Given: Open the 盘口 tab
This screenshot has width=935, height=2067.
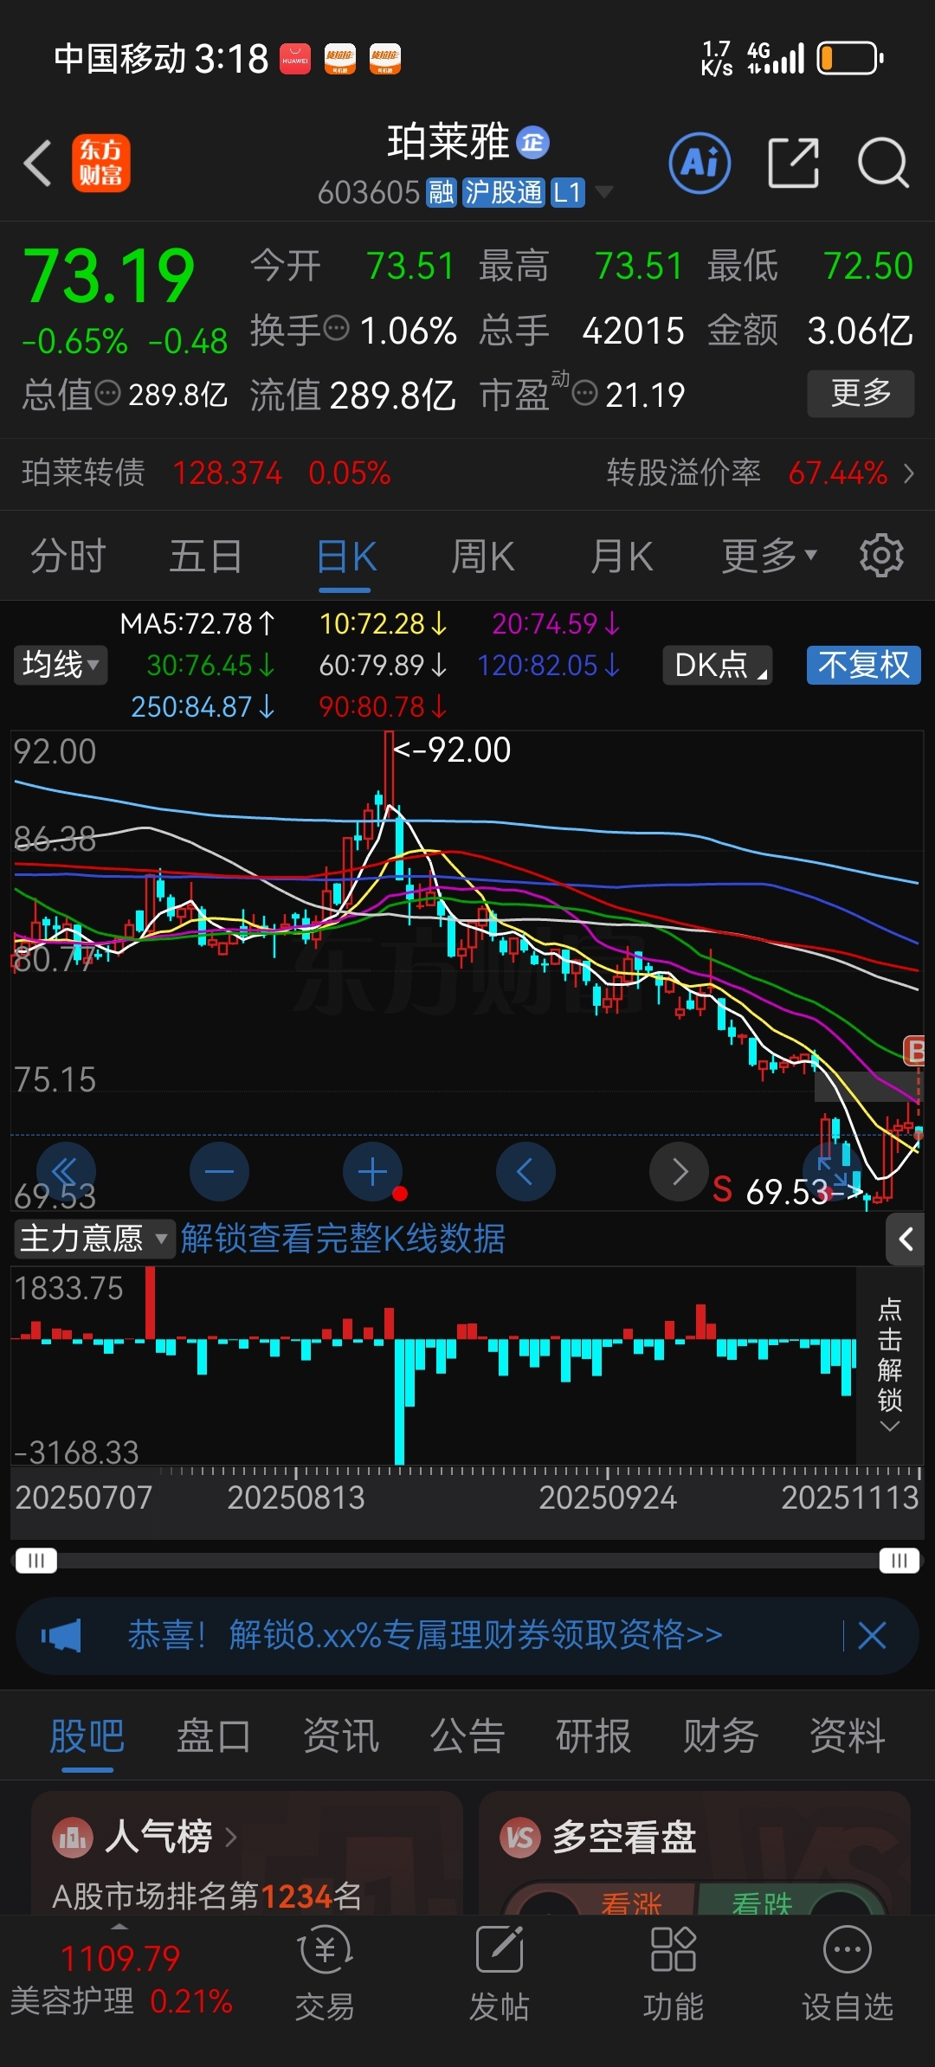Looking at the screenshot, I should (214, 1735).
